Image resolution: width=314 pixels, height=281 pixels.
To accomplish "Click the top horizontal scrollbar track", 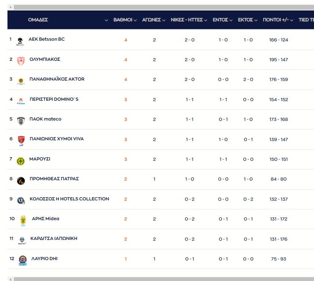I will (161, 7).
